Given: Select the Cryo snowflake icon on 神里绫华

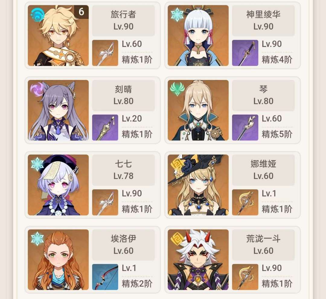Looking at the screenshot, I should point(177,14).
